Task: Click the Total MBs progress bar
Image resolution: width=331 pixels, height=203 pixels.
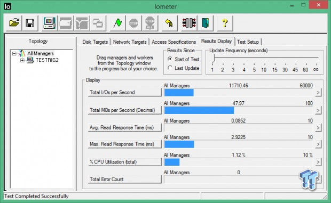Action: click(x=239, y=110)
